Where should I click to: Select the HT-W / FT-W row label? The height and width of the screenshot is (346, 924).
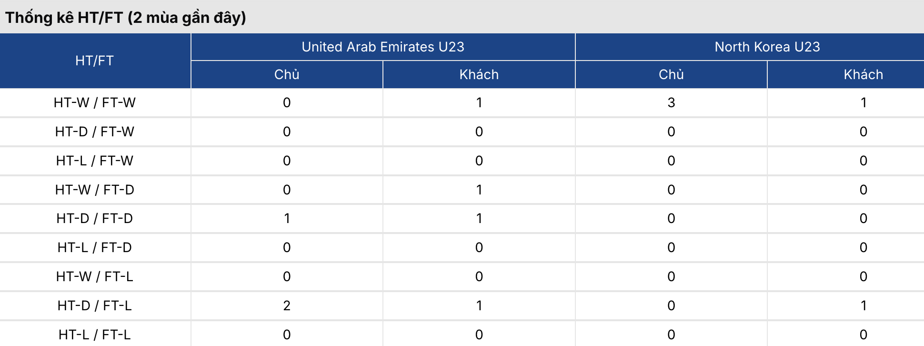point(95,102)
